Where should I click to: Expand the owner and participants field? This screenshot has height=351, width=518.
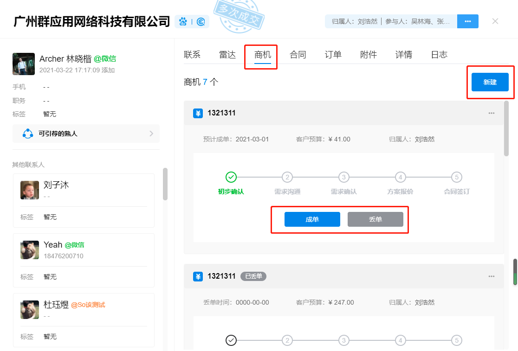coord(391,21)
